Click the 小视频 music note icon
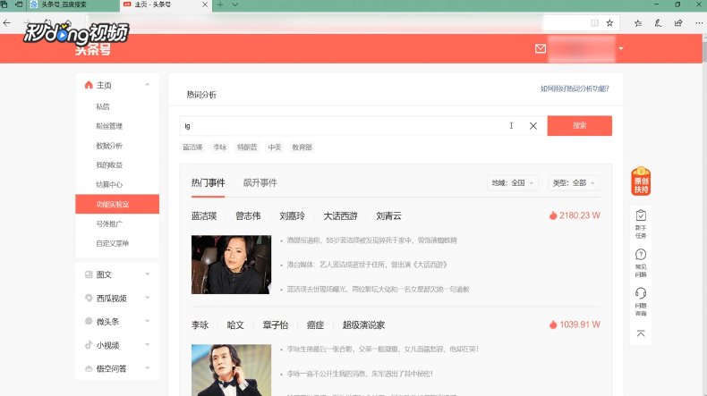707x396 pixels. pos(89,345)
